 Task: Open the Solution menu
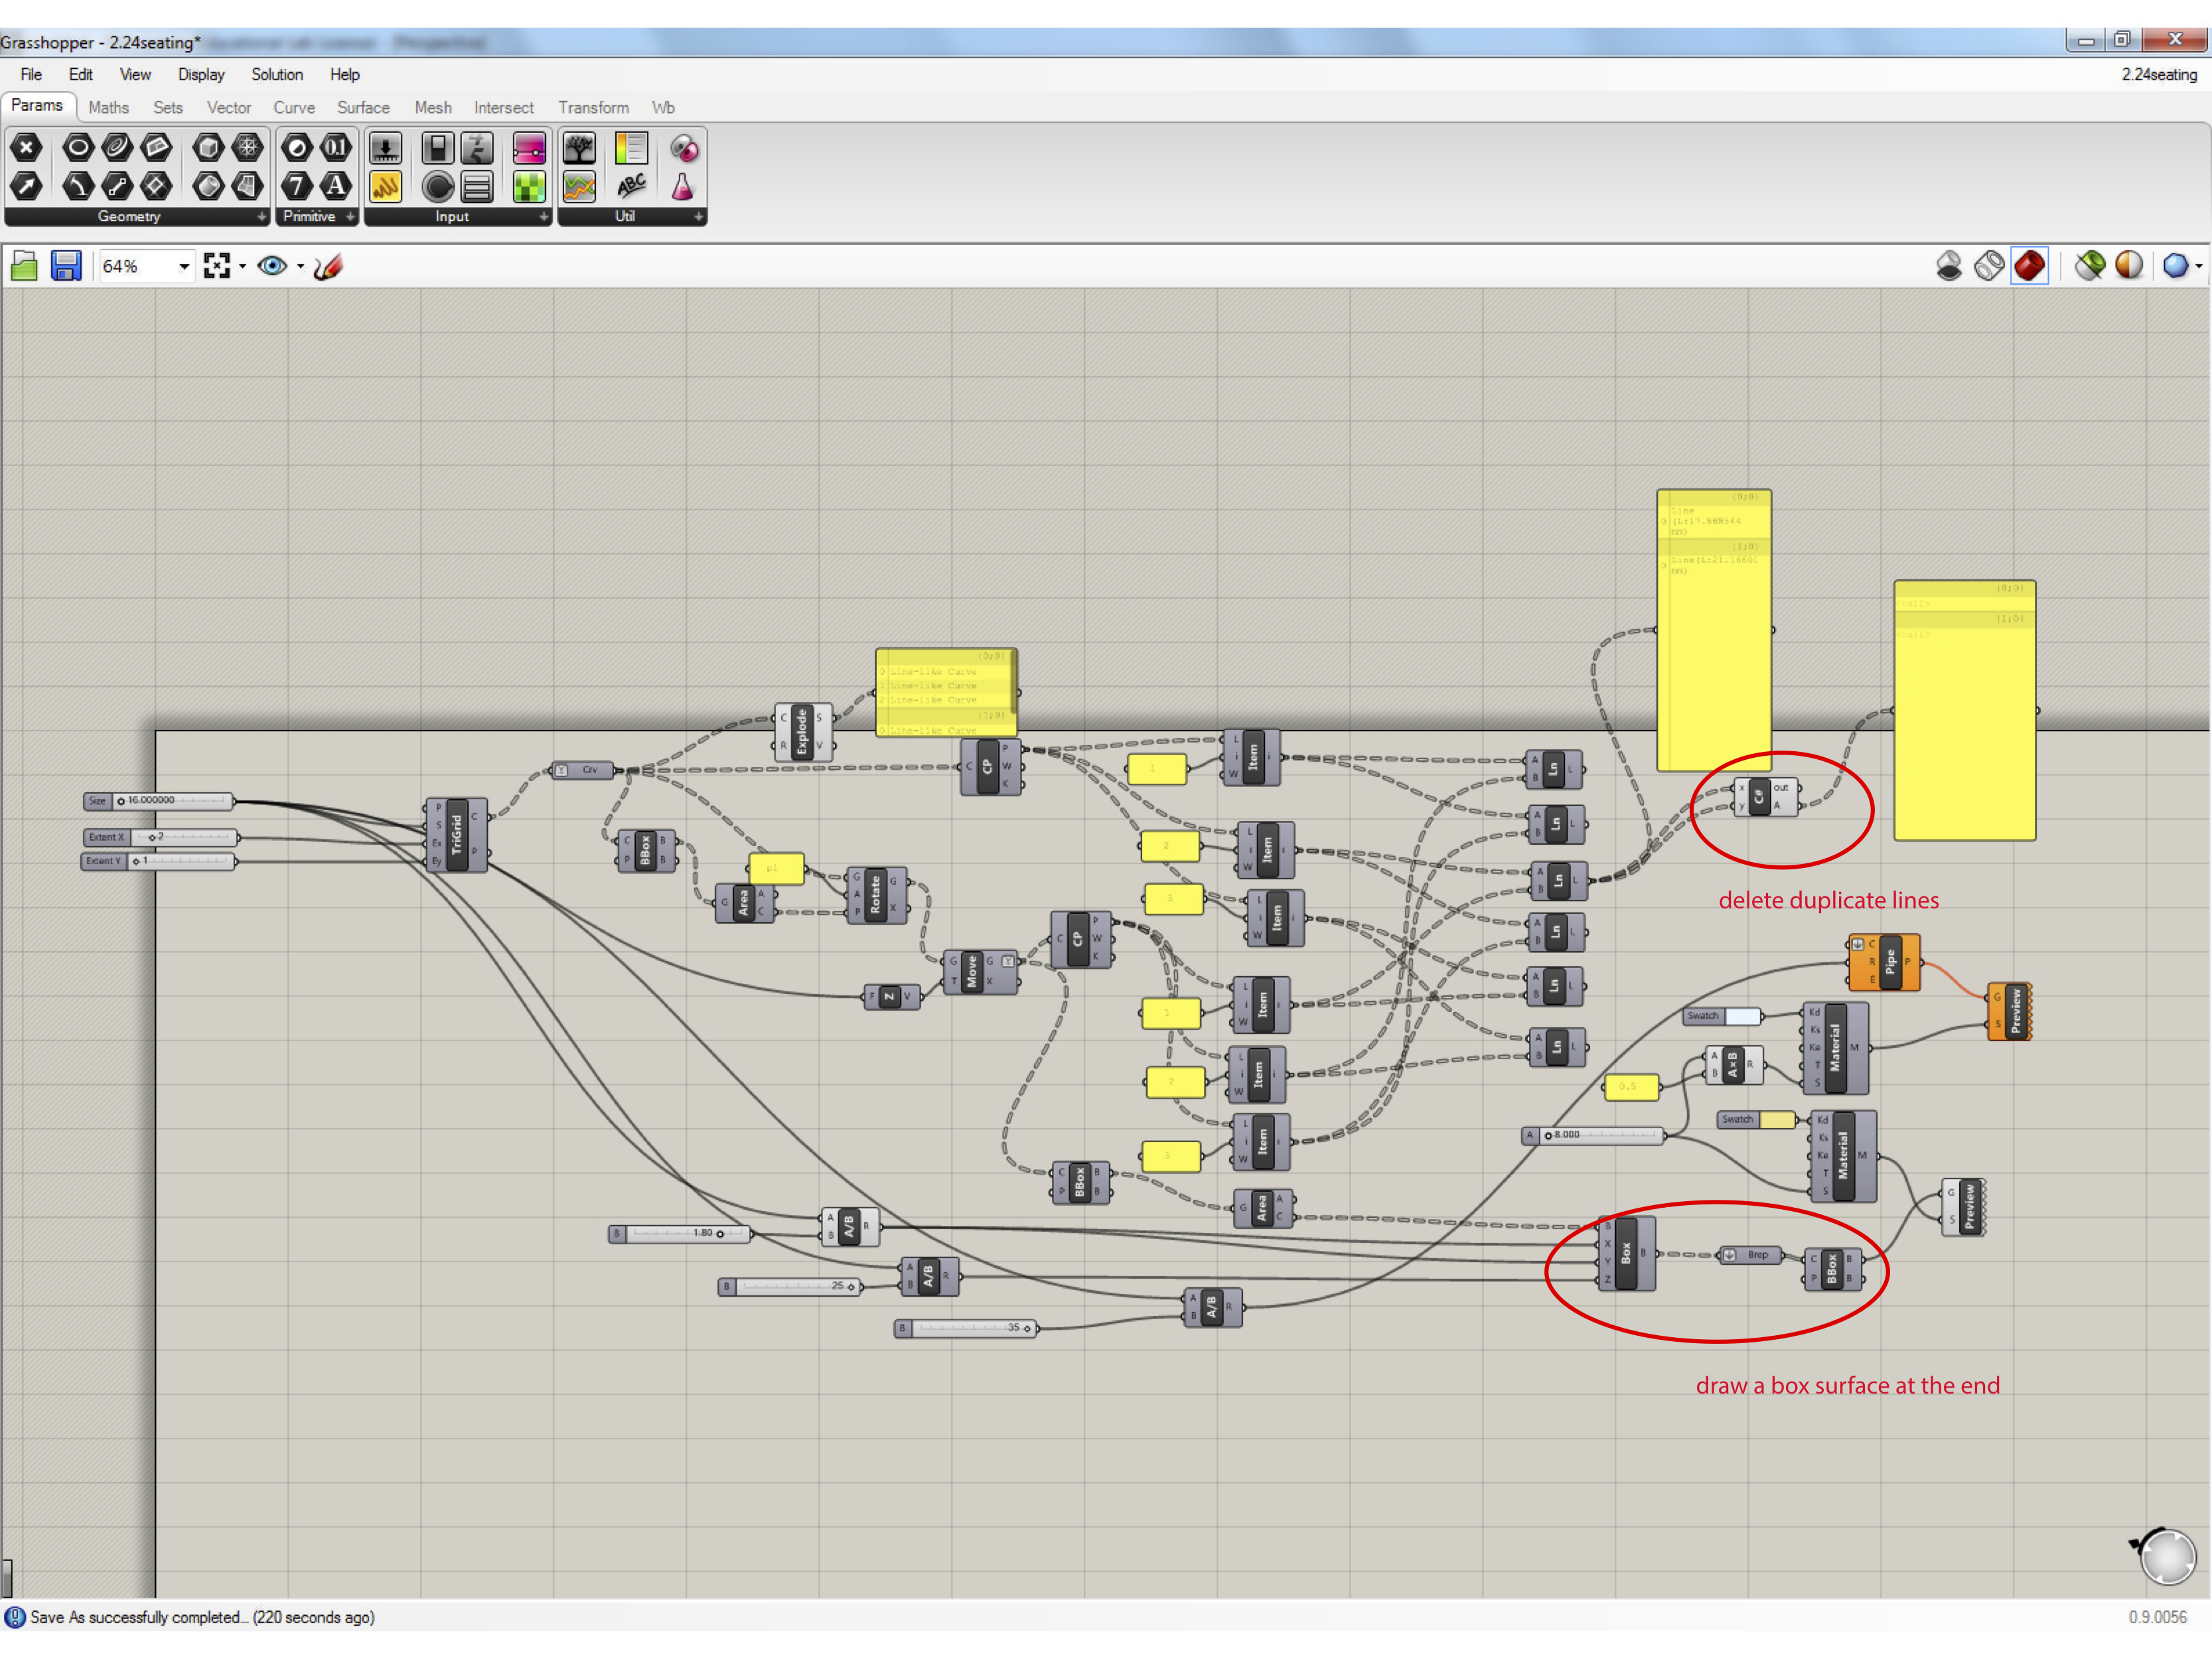click(276, 75)
